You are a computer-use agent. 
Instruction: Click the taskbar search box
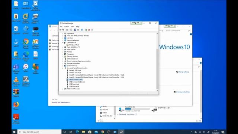point(39,132)
